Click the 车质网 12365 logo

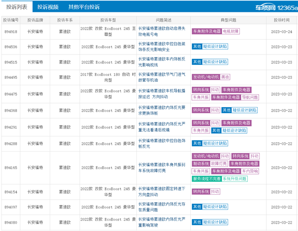[277, 7]
